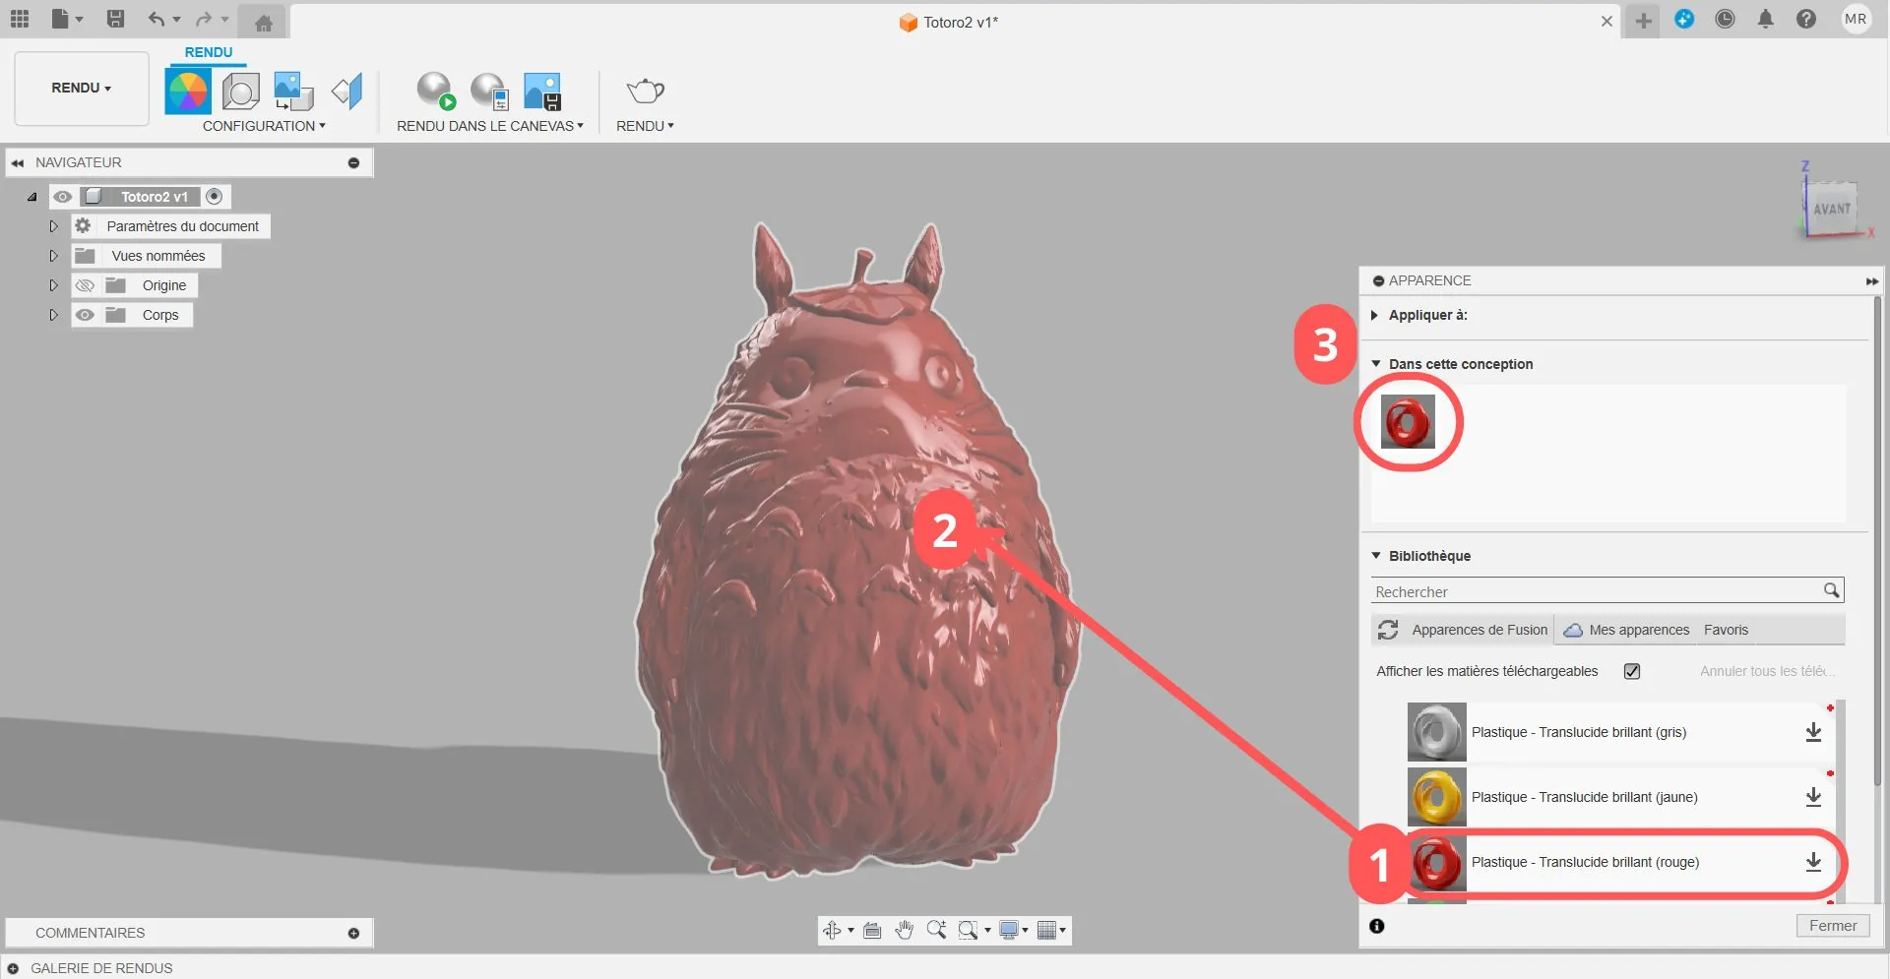The image size is (1890, 979).
Task: Open the RENDU workspace dropdown
Action: point(82,89)
